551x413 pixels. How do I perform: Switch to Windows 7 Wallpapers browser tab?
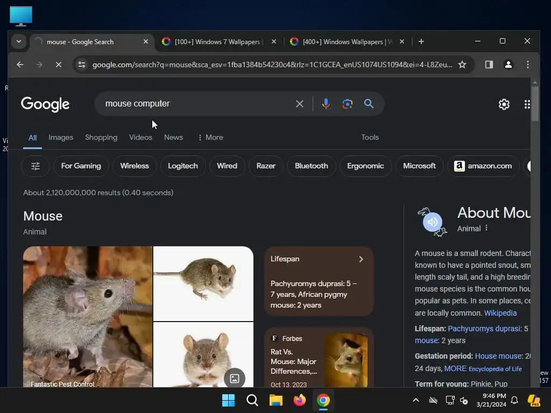pyautogui.click(x=218, y=42)
